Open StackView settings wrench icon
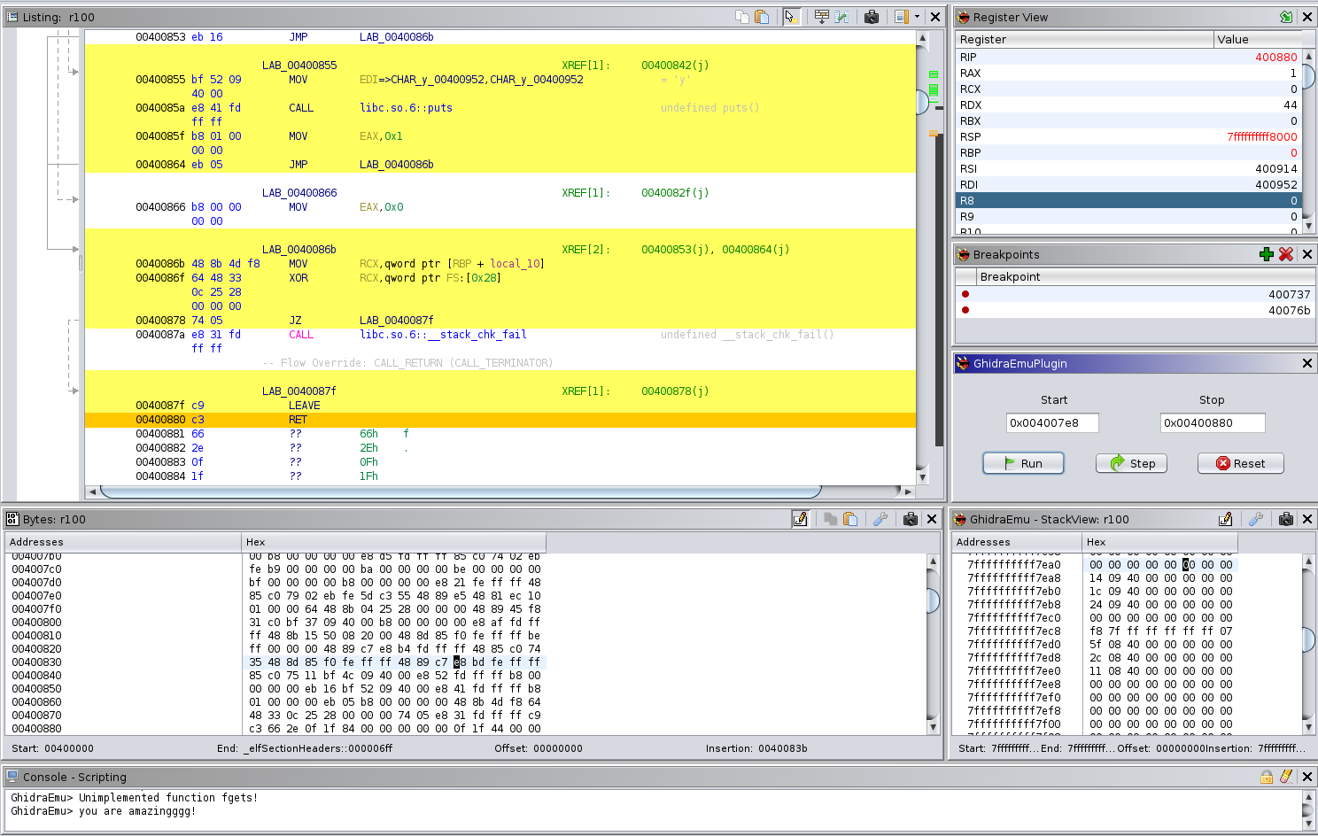The width and height of the screenshot is (1318, 836). pyautogui.click(x=1256, y=519)
